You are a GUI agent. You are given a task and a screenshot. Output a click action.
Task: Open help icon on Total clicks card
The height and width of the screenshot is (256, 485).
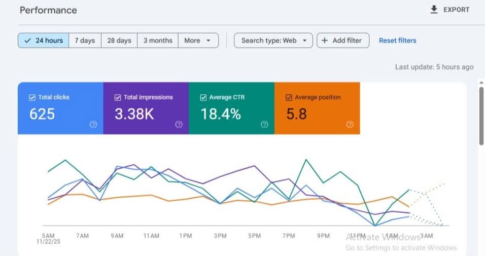click(93, 125)
